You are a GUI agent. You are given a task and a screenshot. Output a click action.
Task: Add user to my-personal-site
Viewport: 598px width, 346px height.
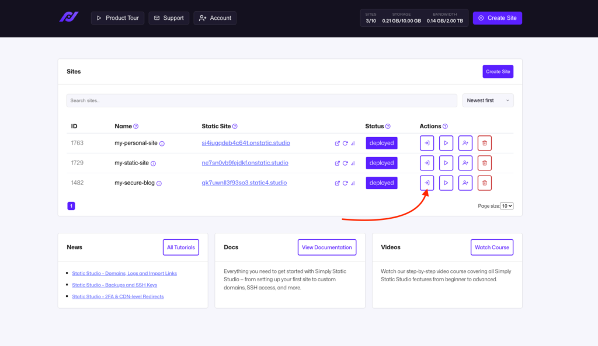coord(465,143)
